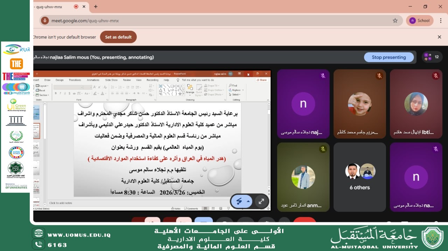
Task: Apply Italic formatting from the Font group
Action: click(60, 93)
